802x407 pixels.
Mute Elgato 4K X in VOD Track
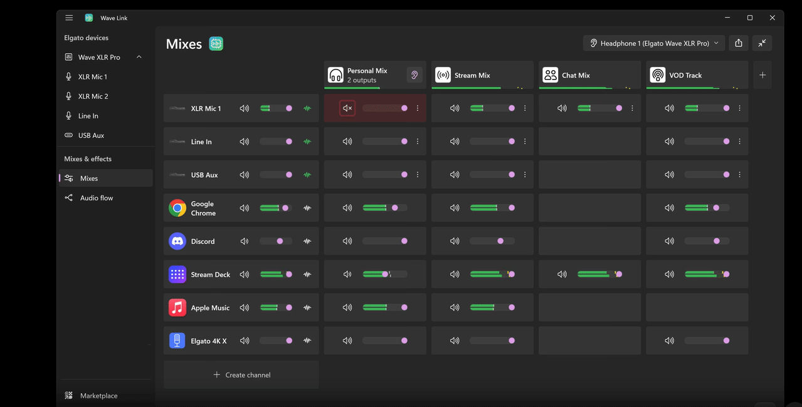[x=669, y=341]
